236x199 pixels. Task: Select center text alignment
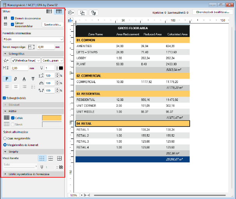click(16, 86)
